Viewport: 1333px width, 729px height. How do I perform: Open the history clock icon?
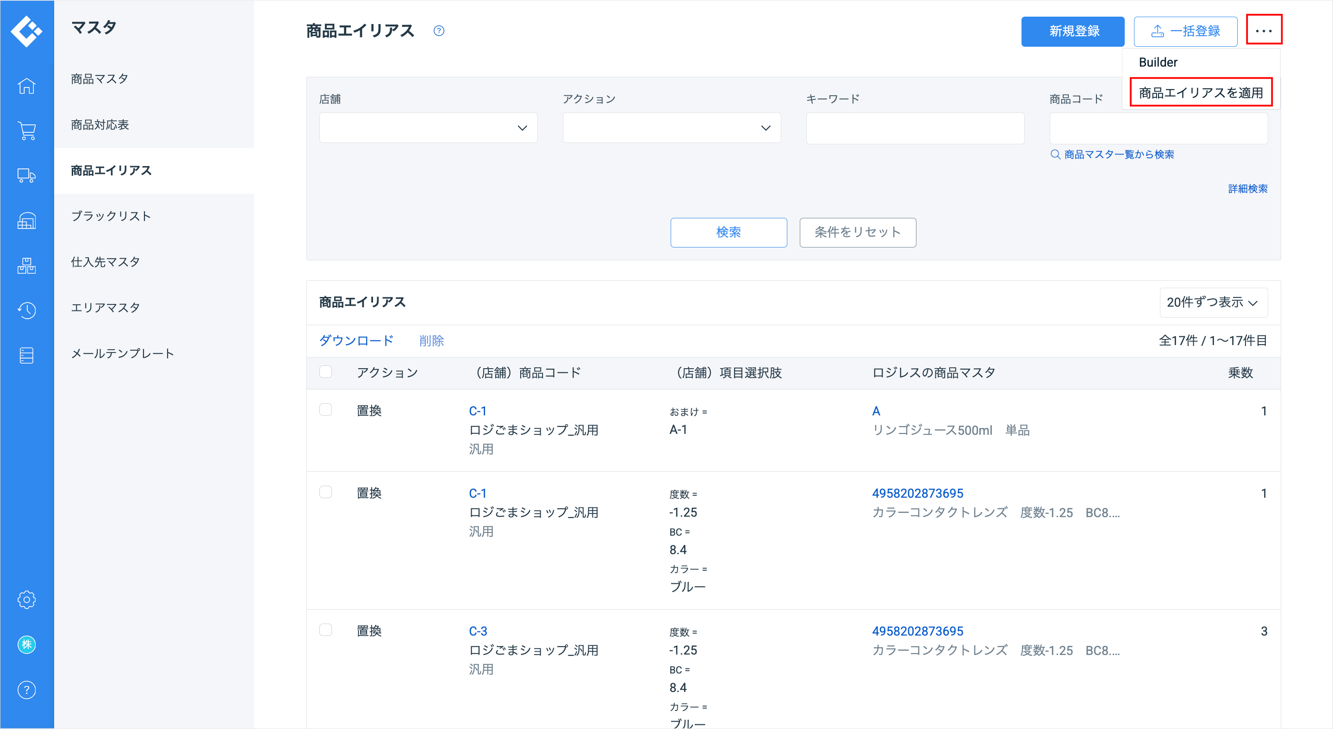click(x=26, y=310)
